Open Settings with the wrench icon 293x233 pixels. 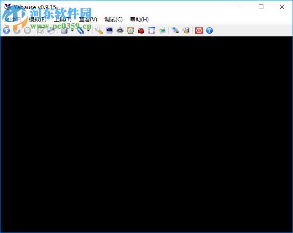[99, 30]
